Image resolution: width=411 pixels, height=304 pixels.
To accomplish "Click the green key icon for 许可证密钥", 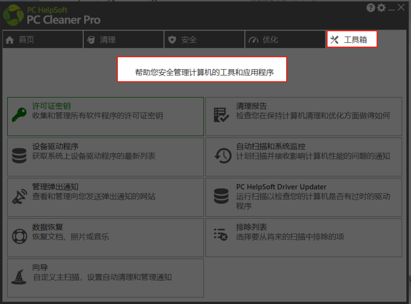I will coord(19,115).
